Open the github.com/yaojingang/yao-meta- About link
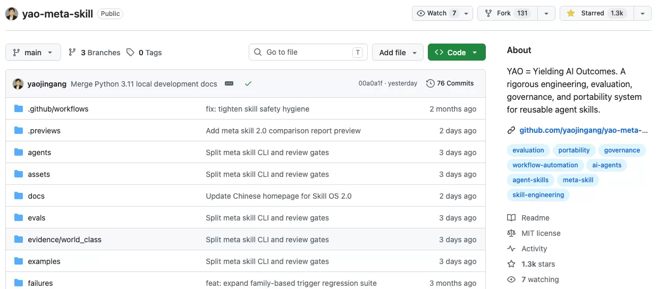The height and width of the screenshot is (289, 658). click(584, 130)
